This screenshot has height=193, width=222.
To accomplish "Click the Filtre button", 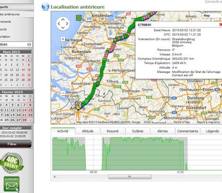I will [x=15, y=144].
